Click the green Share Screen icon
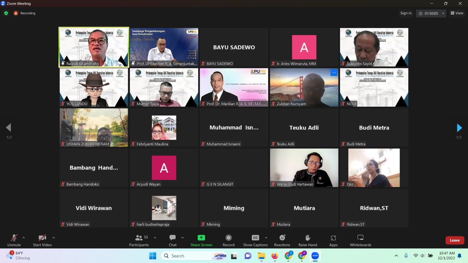This screenshot has width=468, height=263. click(201, 238)
